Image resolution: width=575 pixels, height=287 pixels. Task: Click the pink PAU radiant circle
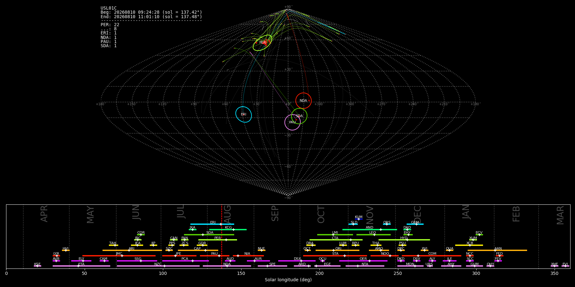coord(293,122)
